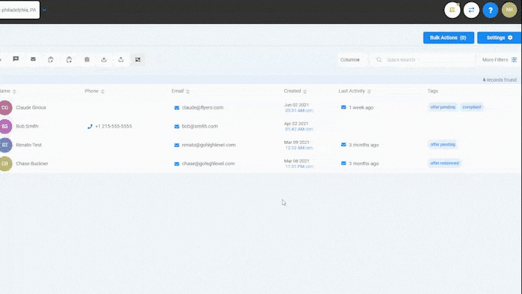
Task: Open the blue help question mark
Action: [x=490, y=10]
